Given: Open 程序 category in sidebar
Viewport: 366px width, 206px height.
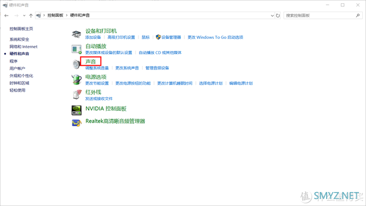Looking at the screenshot, I should coord(13,61).
